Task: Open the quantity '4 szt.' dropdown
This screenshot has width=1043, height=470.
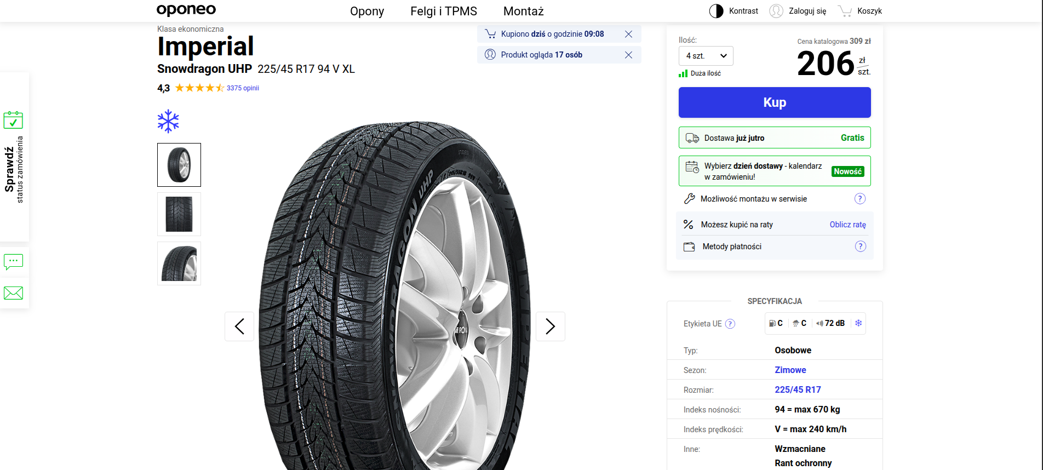Action: pos(706,56)
